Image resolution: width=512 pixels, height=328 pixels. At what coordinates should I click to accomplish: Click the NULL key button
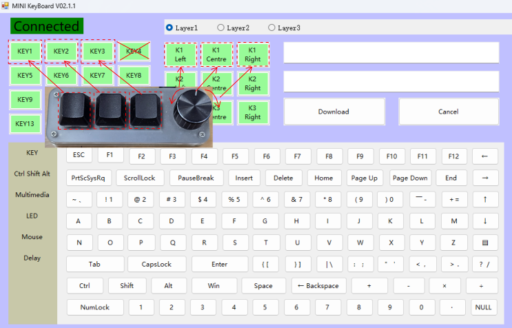pyautogui.click(x=483, y=307)
